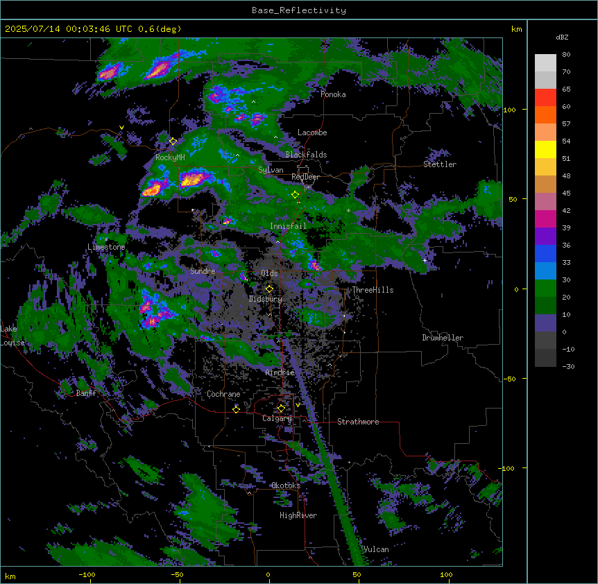598x584 pixels.
Task: Click the yellow diamond marker above RockyMH
Action: 173,141
